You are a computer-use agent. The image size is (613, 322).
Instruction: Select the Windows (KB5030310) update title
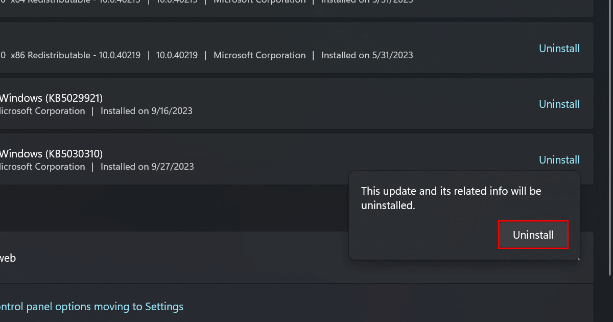51,153
